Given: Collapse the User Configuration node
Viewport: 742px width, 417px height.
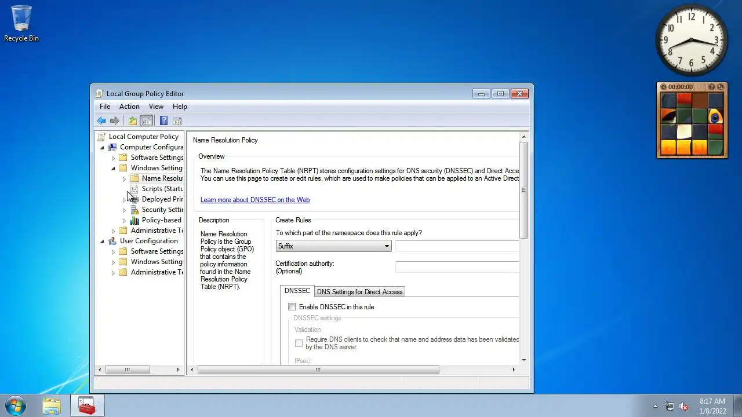Looking at the screenshot, I should point(103,241).
